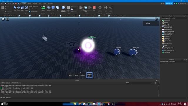Expand the StarterPack tree node

[x=161, y=38]
